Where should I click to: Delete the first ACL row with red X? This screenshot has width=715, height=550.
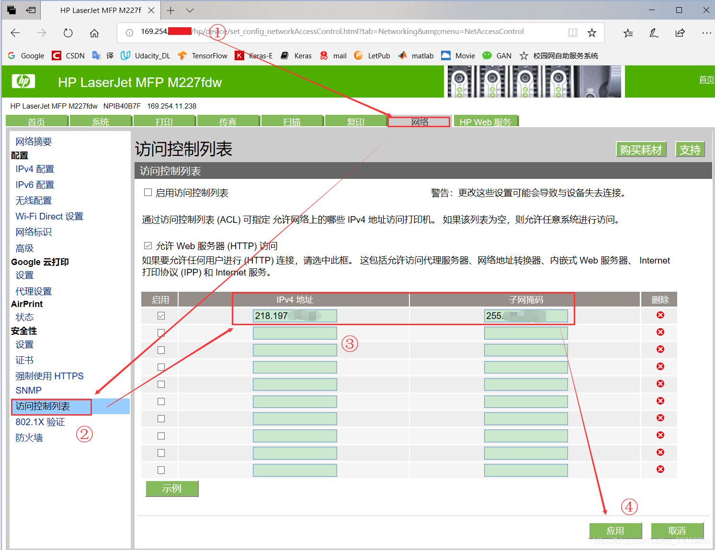(x=660, y=315)
